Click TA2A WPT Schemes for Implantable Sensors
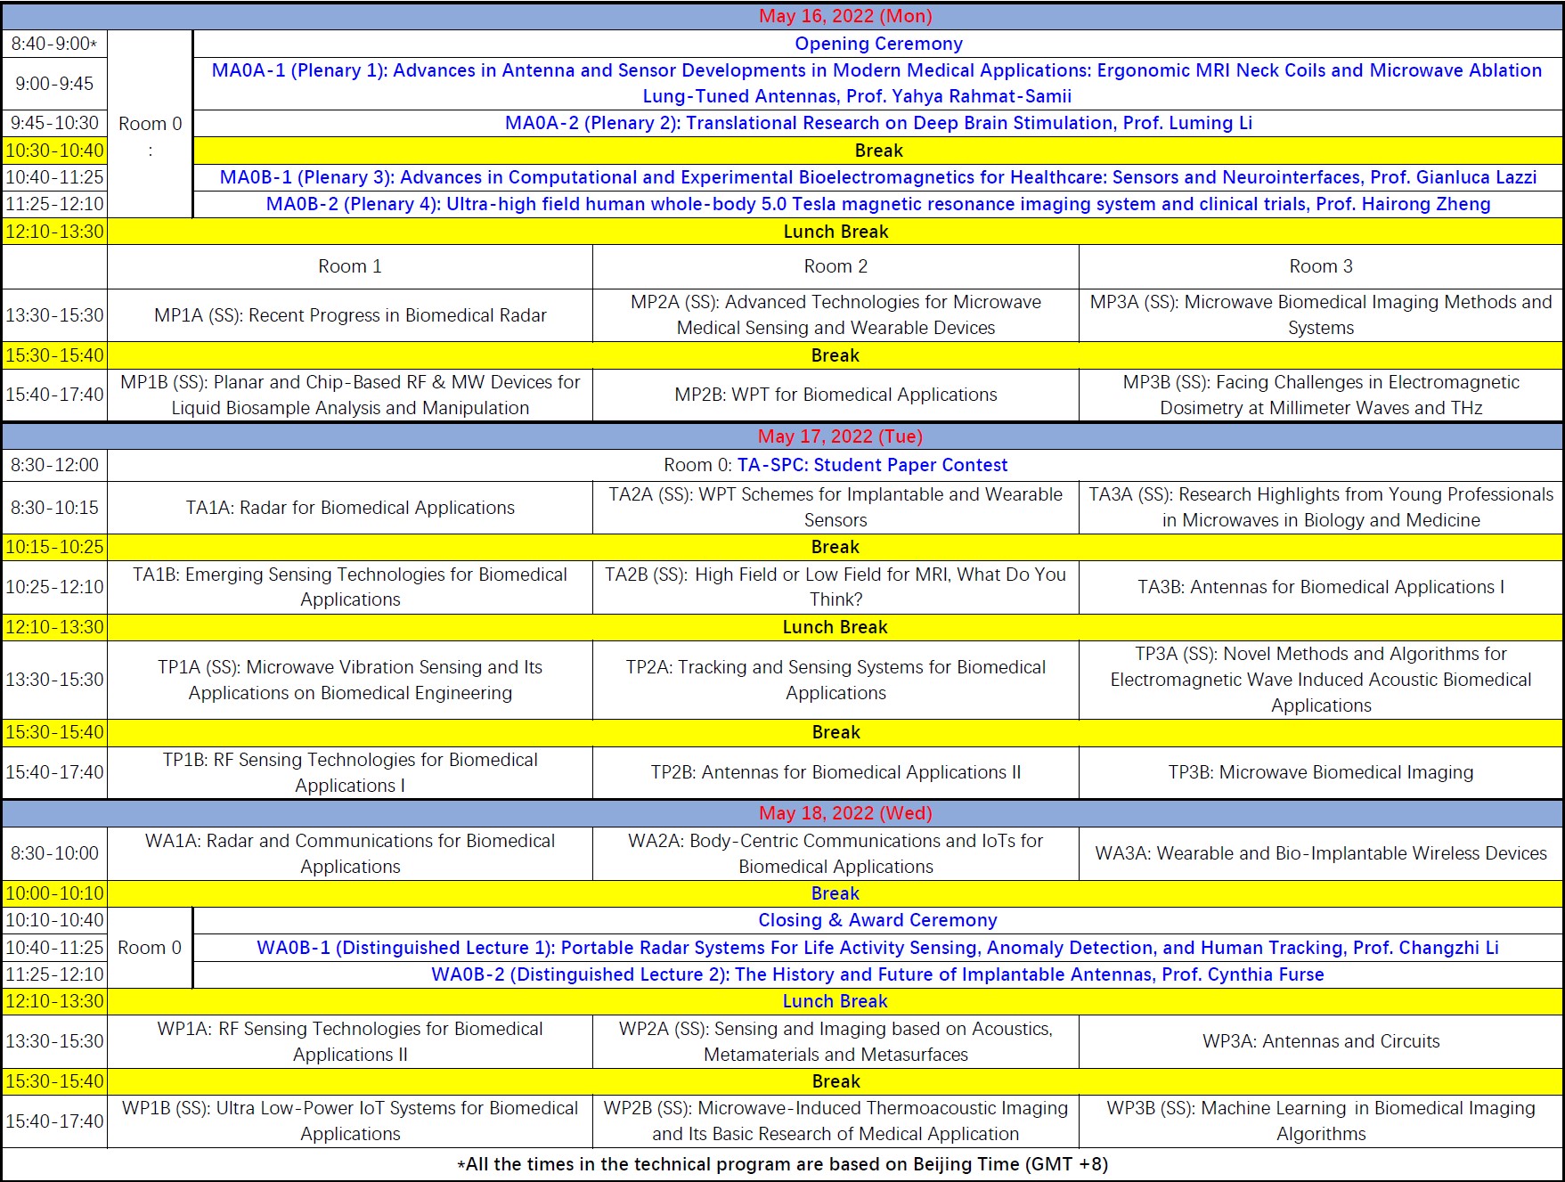The height and width of the screenshot is (1182, 1565). (835, 507)
